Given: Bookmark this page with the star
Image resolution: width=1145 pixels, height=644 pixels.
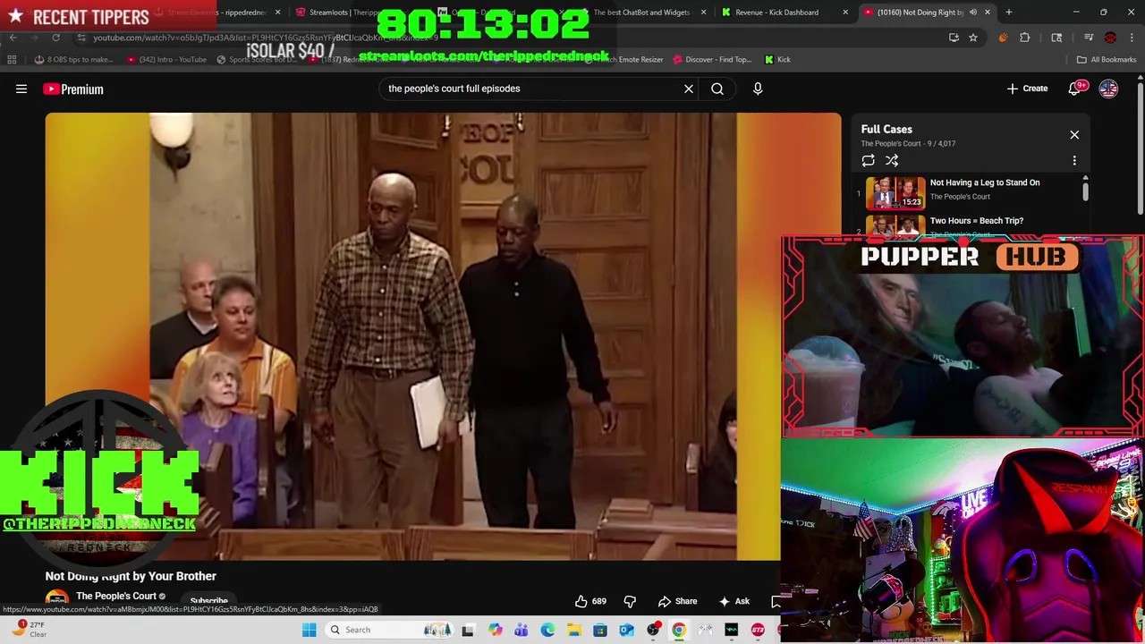Looking at the screenshot, I should (x=972, y=38).
